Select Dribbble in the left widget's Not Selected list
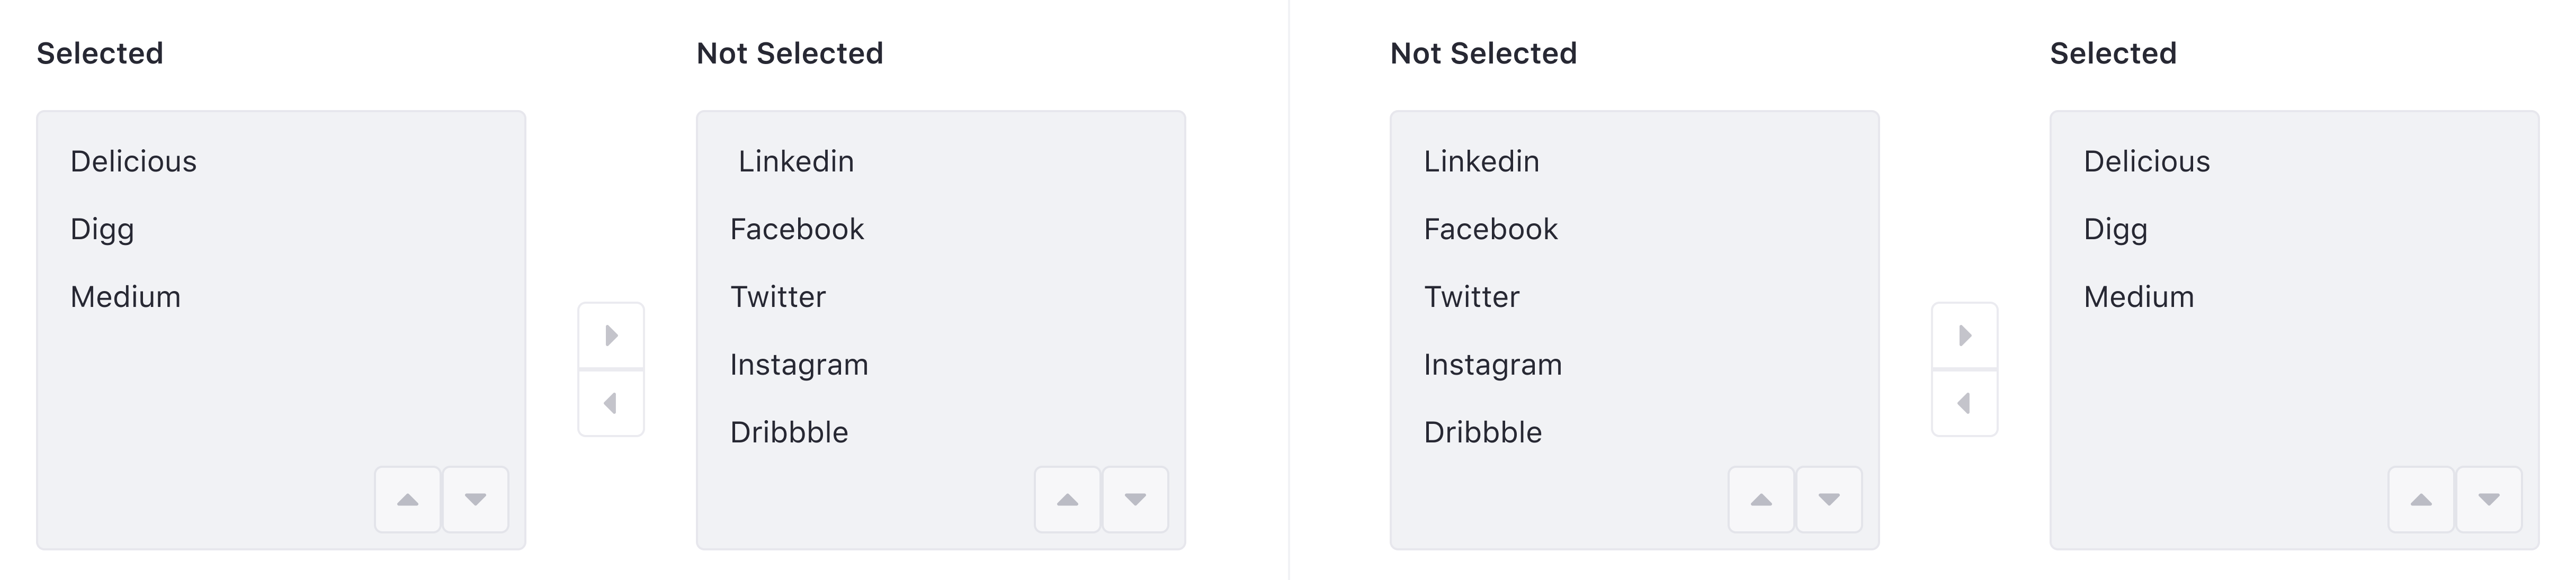This screenshot has width=2576, height=580. pos(789,432)
